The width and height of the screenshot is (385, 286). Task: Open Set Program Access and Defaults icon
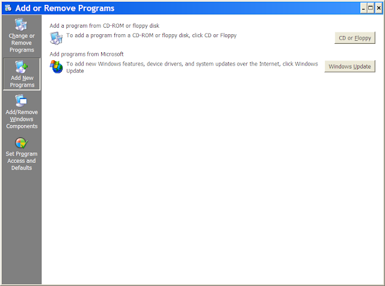[x=22, y=143]
